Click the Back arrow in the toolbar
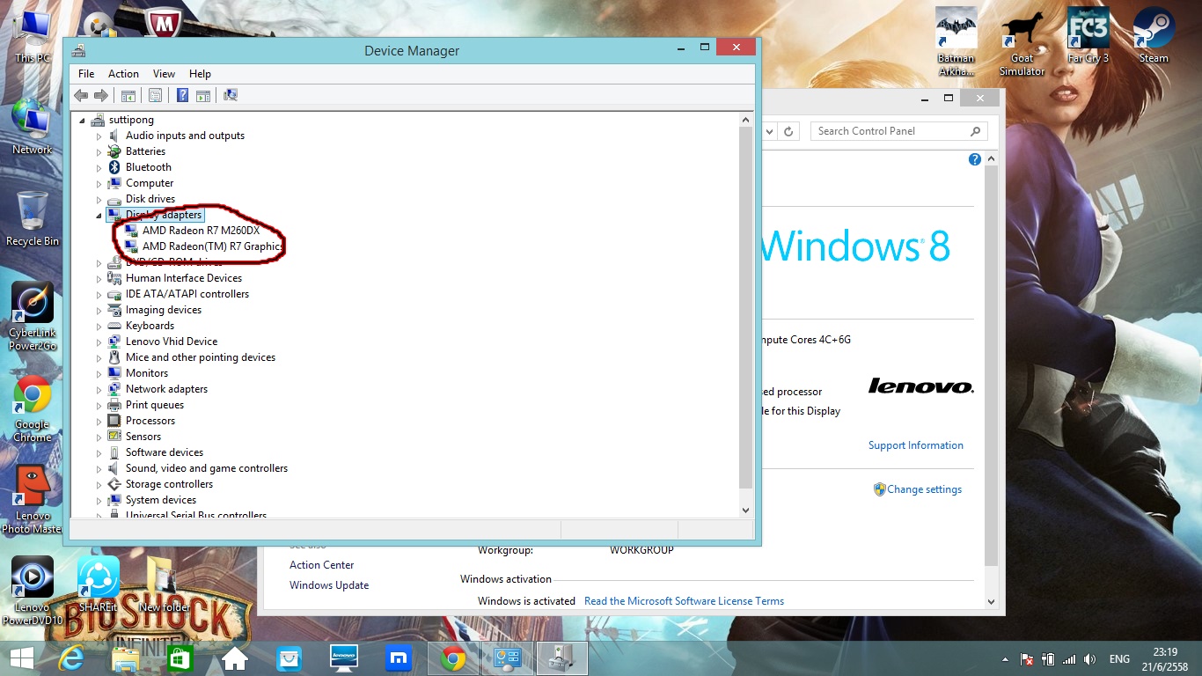The image size is (1202, 676). point(81,95)
